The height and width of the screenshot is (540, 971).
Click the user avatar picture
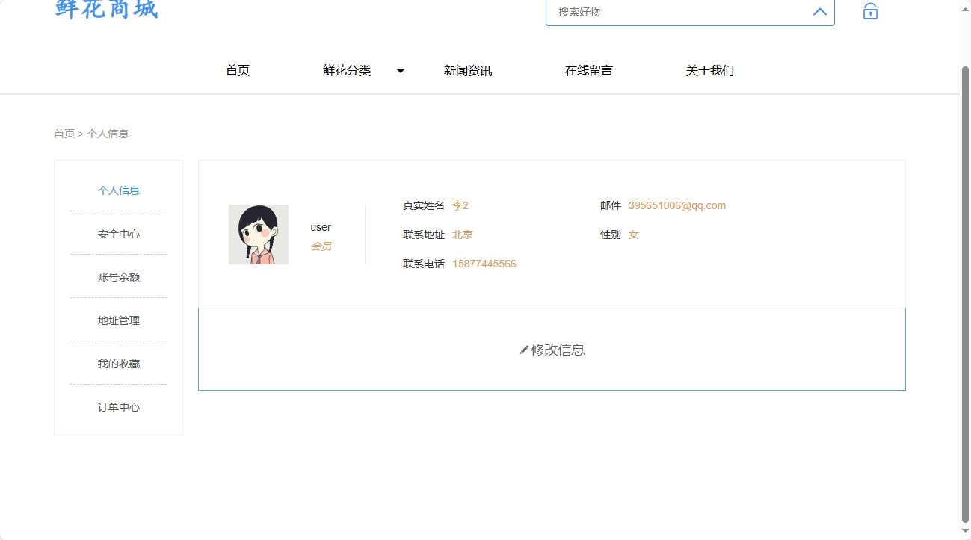tap(258, 234)
